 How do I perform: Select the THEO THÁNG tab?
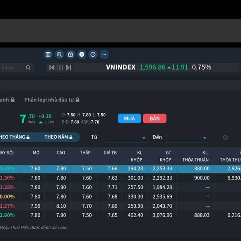click(14, 137)
